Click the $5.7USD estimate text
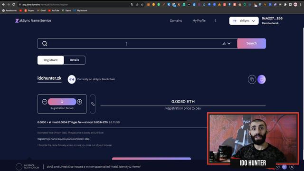This screenshot has height=171, width=304. [114, 123]
